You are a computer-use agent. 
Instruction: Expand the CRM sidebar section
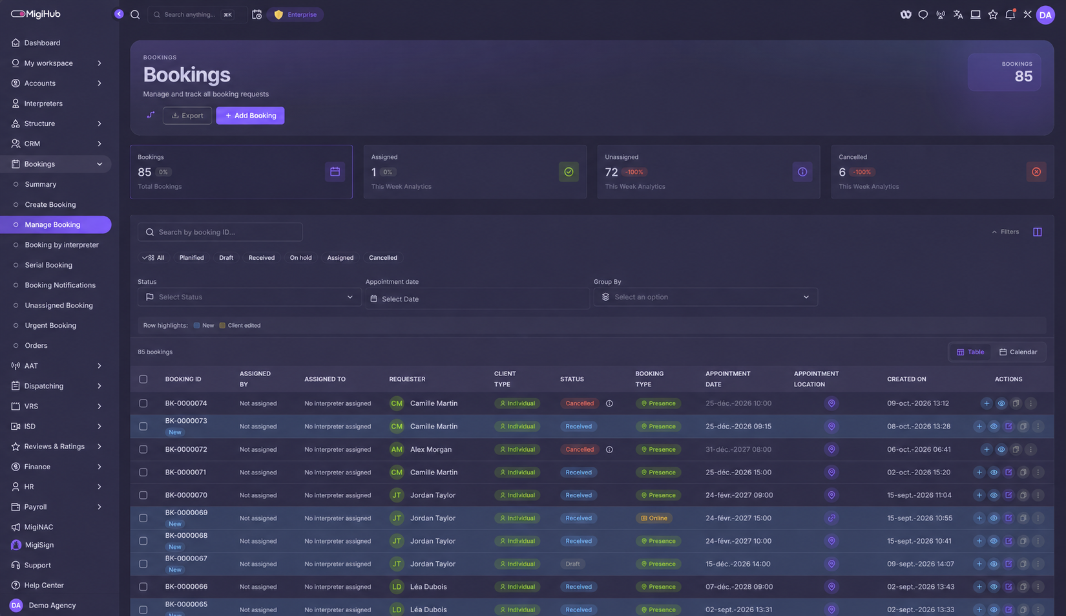[x=56, y=143]
